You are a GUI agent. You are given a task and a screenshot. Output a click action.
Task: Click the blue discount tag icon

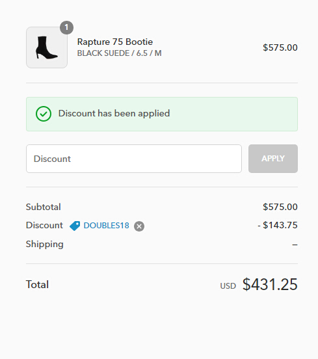coord(75,226)
